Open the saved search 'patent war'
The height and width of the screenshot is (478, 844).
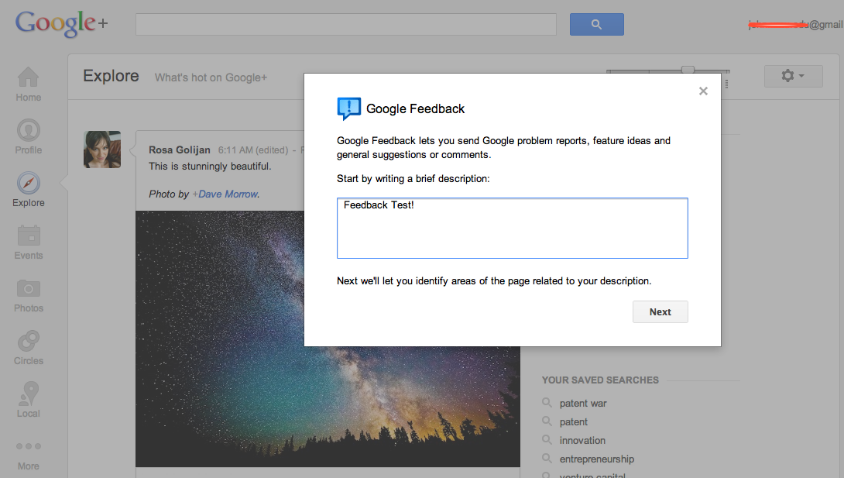(x=583, y=403)
